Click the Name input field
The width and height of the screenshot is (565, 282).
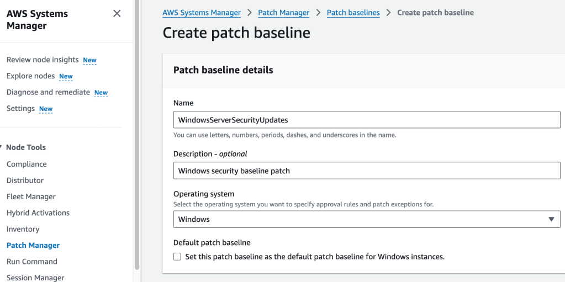[367, 120]
